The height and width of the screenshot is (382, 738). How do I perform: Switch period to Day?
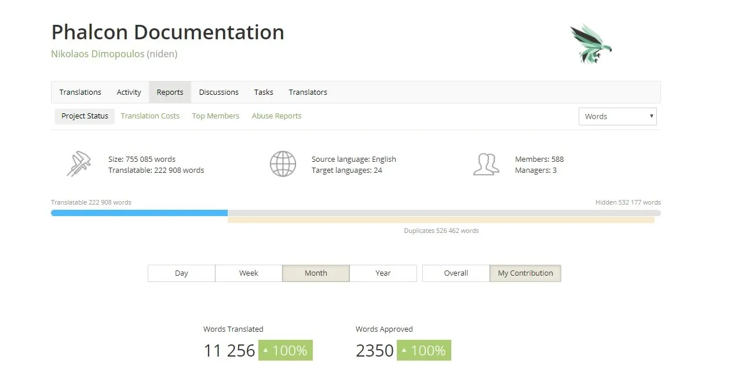pyautogui.click(x=181, y=273)
